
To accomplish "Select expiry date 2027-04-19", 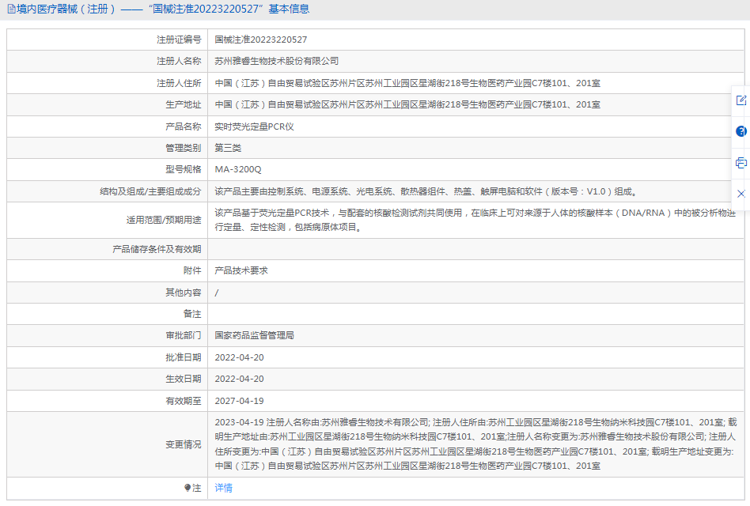I will coord(239,401).
